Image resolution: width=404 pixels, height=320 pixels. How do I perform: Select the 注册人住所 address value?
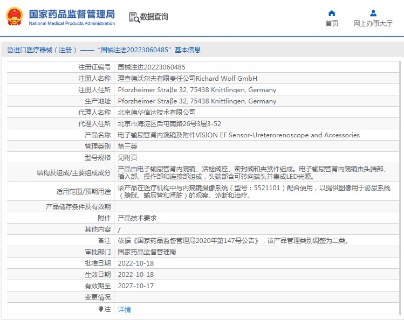click(197, 90)
